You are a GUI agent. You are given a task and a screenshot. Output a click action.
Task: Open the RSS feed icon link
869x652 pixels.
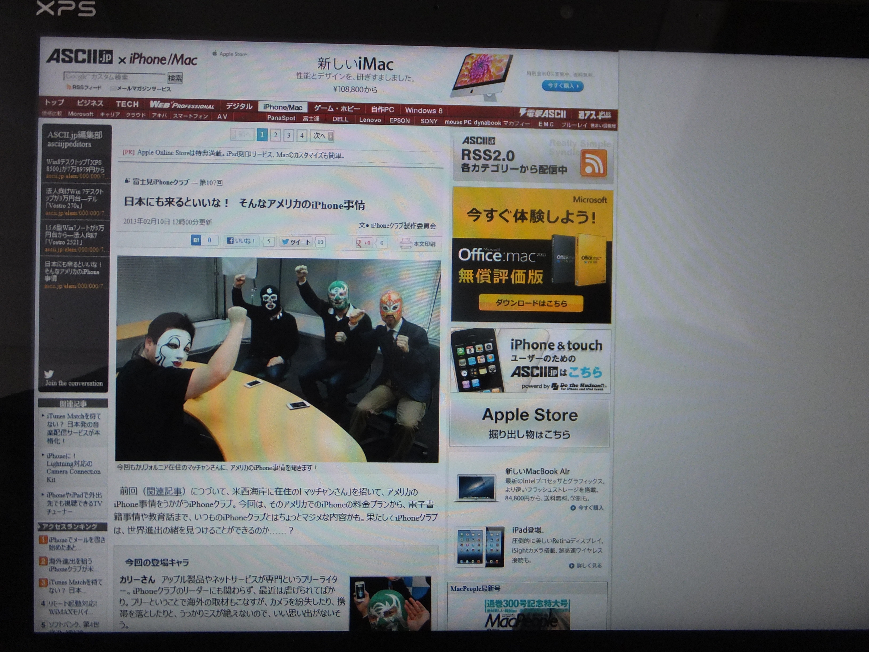click(83, 87)
